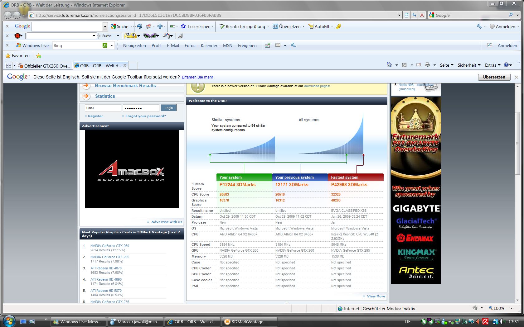
Task: Click the red Stop loading icon
Action: (422, 15)
